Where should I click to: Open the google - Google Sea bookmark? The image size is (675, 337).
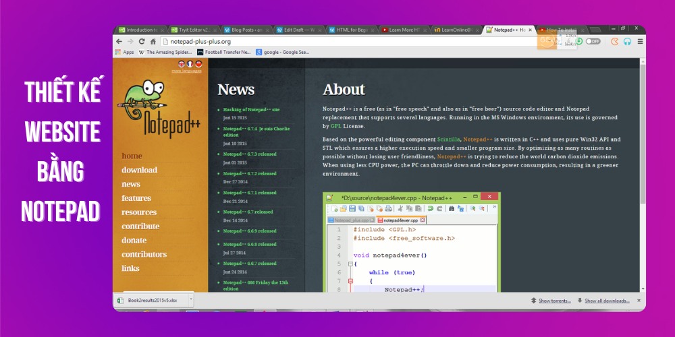click(282, 53)
